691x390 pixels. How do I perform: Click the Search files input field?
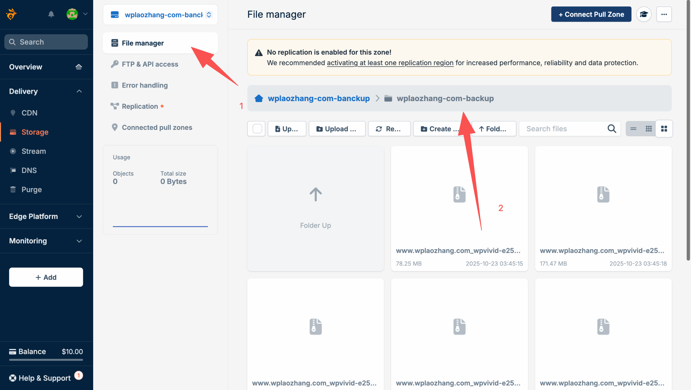click(564, 129)
